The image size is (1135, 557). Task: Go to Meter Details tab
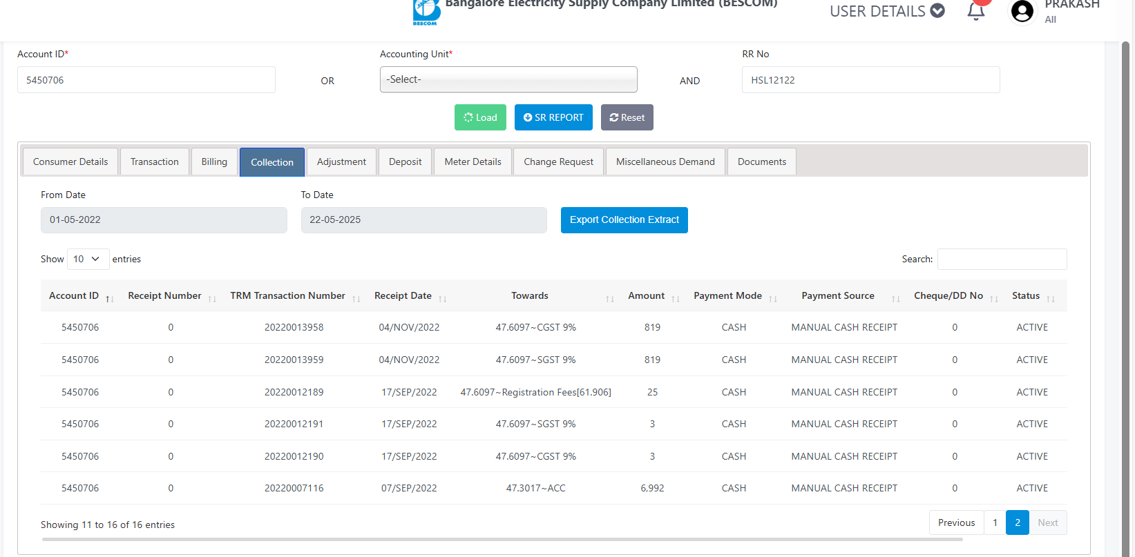click(x=473, y=162)
